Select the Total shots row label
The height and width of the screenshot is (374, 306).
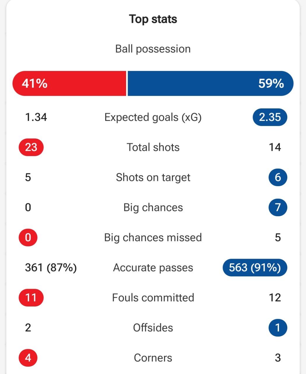point(153,147)
